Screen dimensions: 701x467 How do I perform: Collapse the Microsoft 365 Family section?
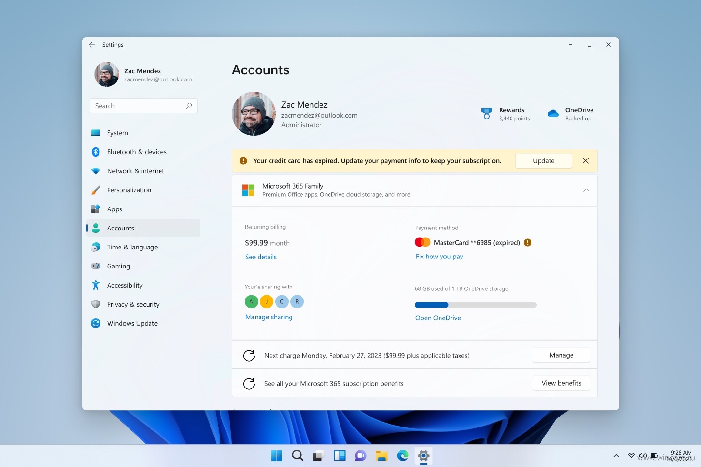click(x=586, y=190)
